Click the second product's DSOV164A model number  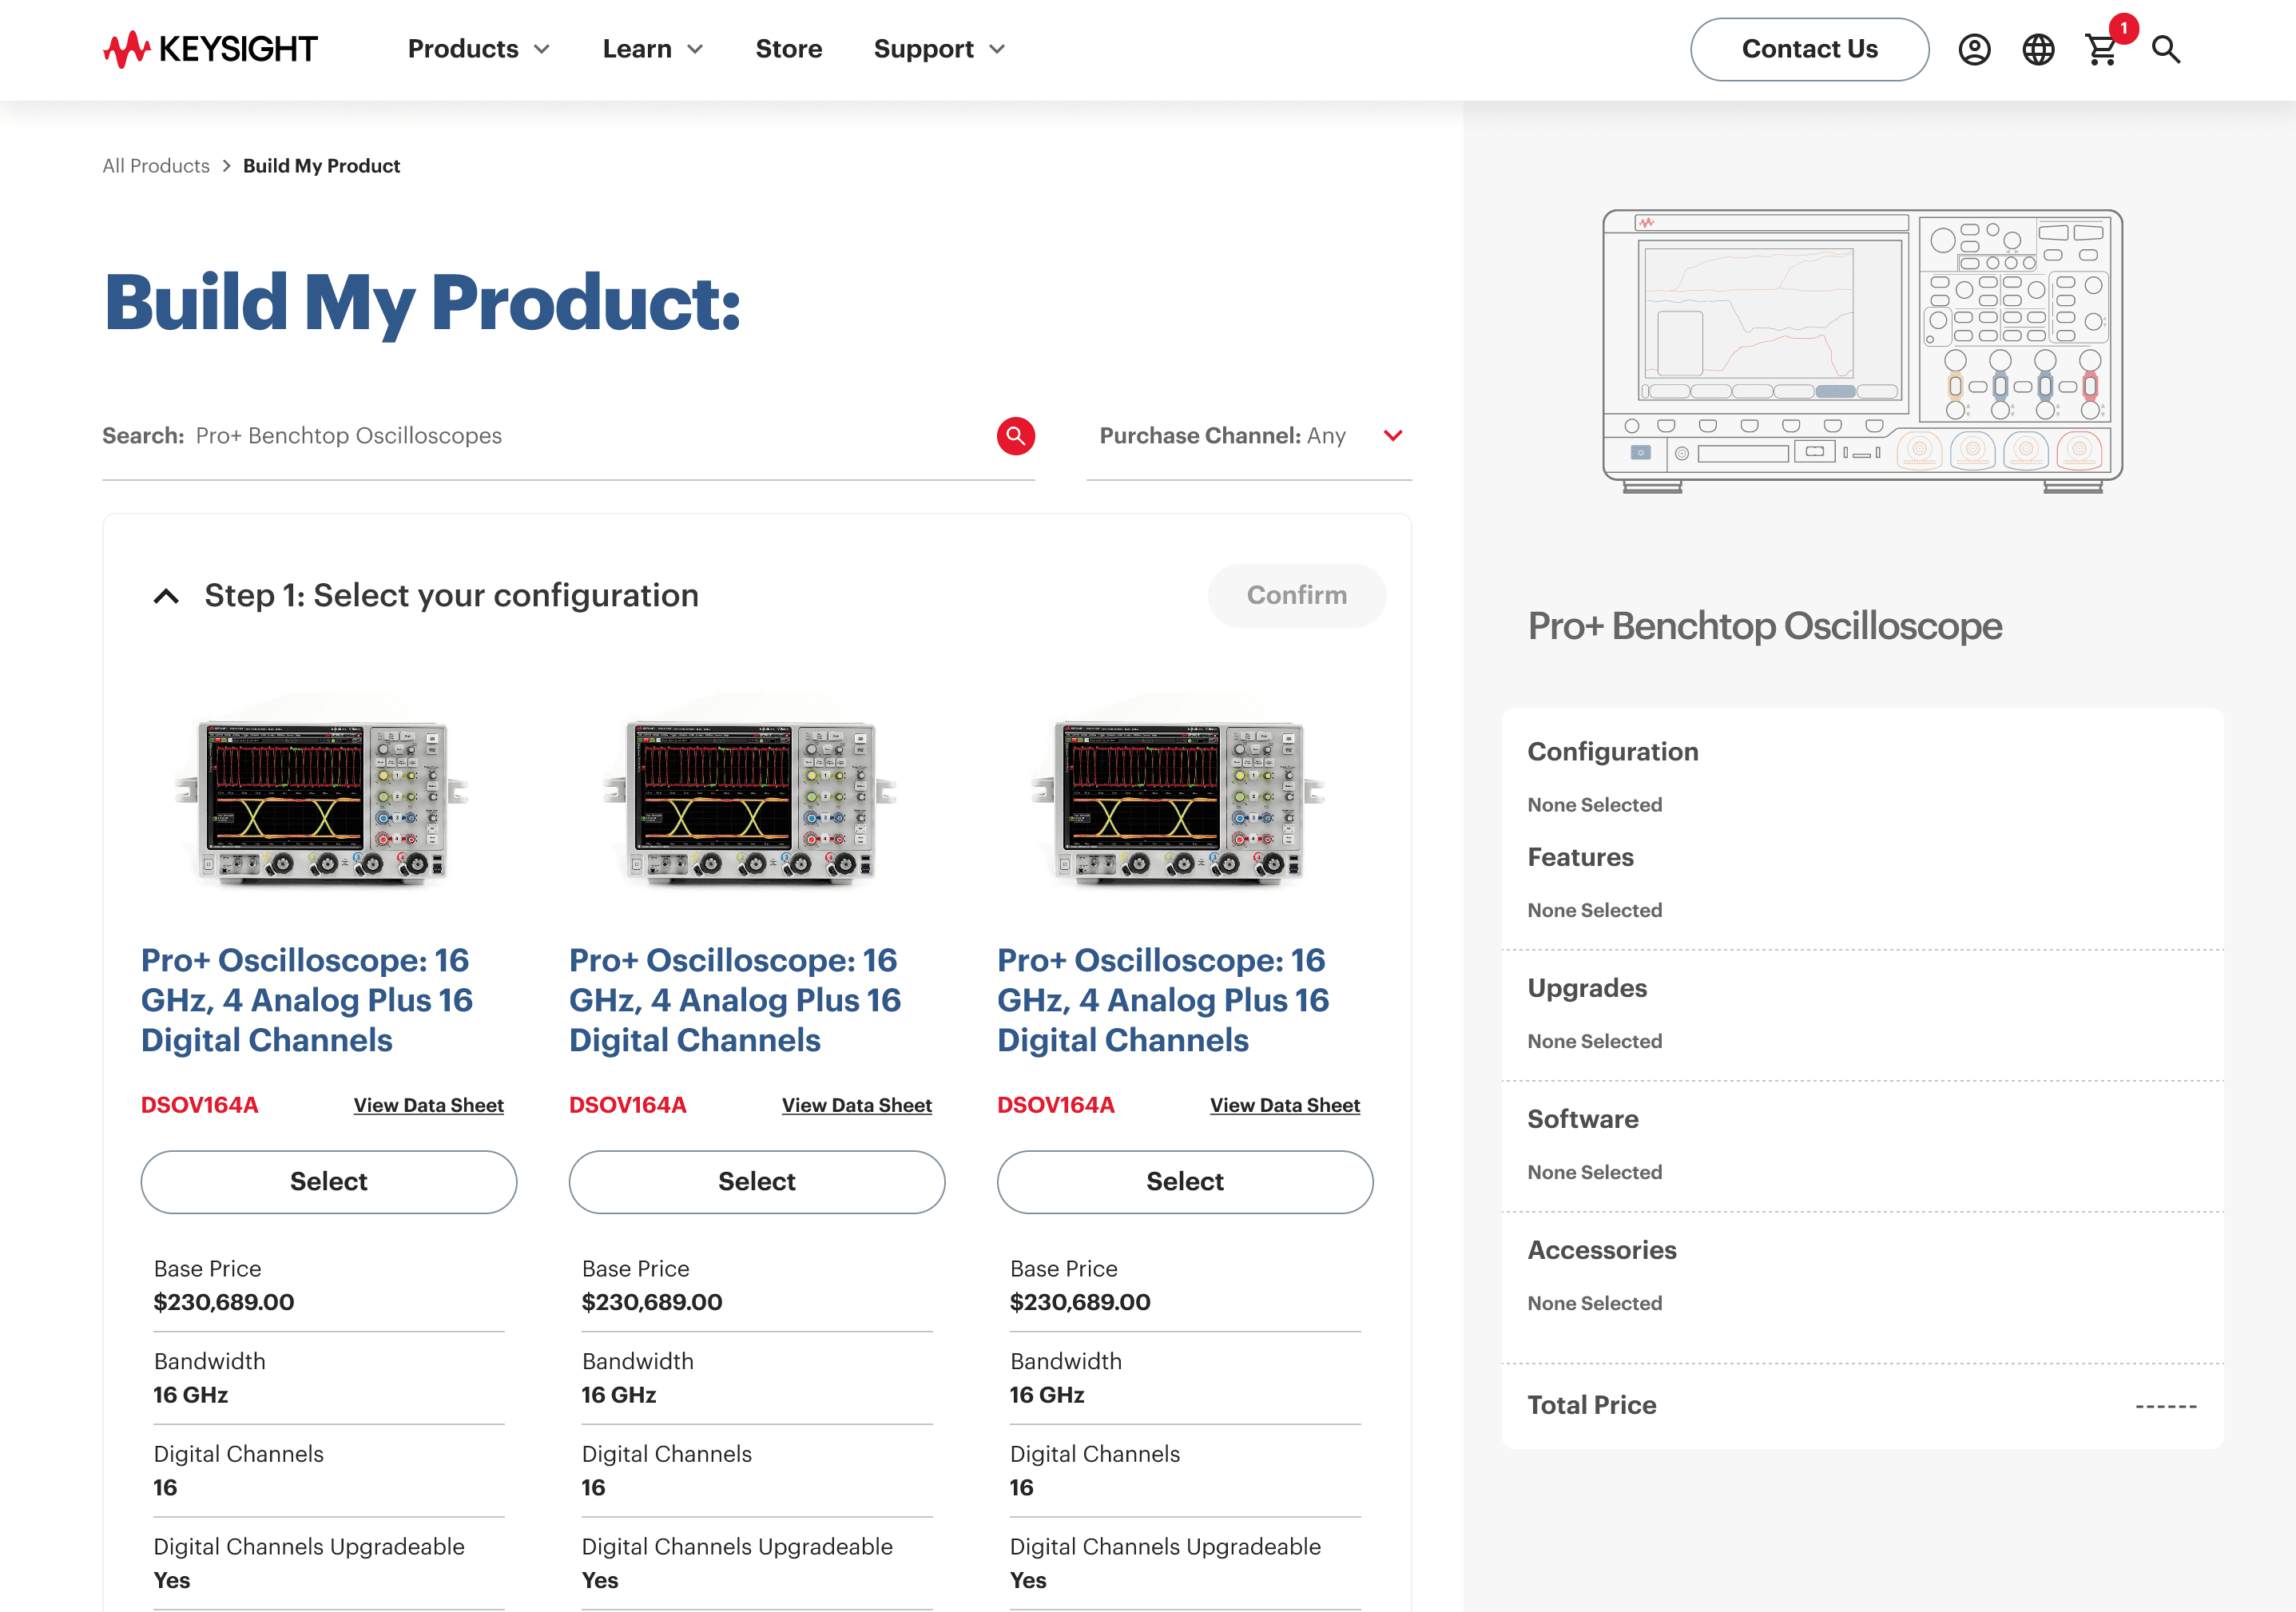tap(628, 1105)
